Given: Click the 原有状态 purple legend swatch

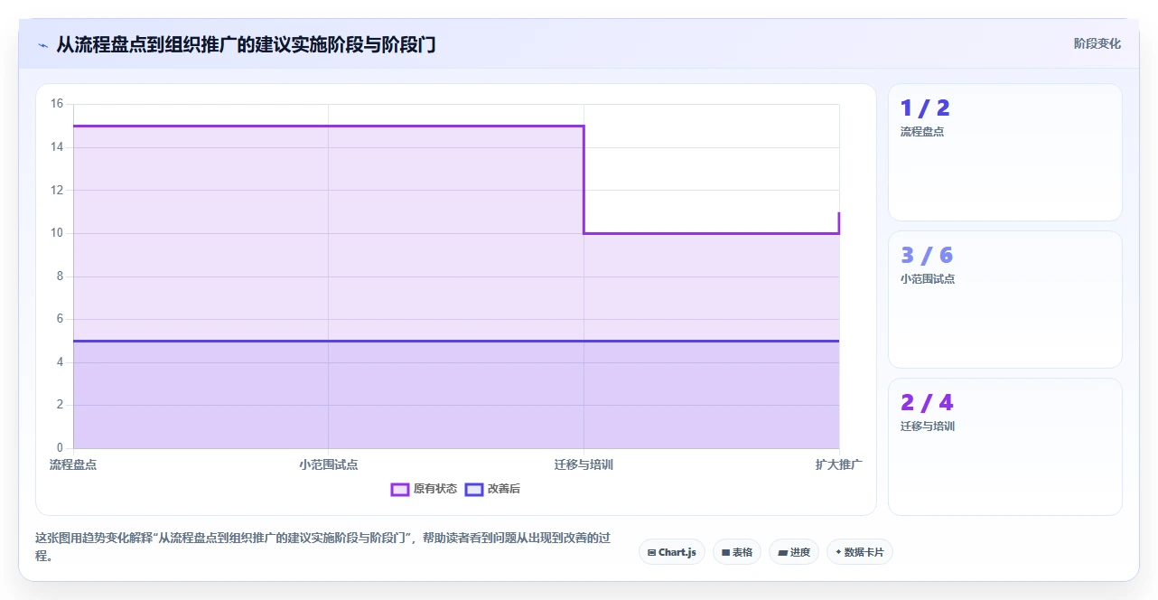Looking at the screenshot, I should (x=400, y=489).
